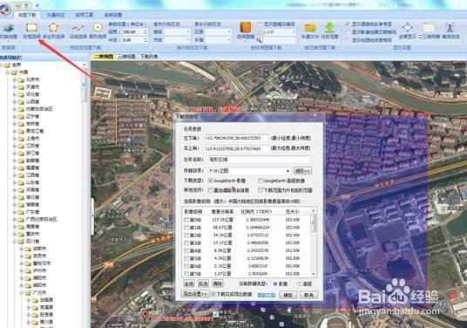This screenshot has height=328, width=467.
Task: Click the 取消 cancel button in dialog
Action: tap(308, 295)
